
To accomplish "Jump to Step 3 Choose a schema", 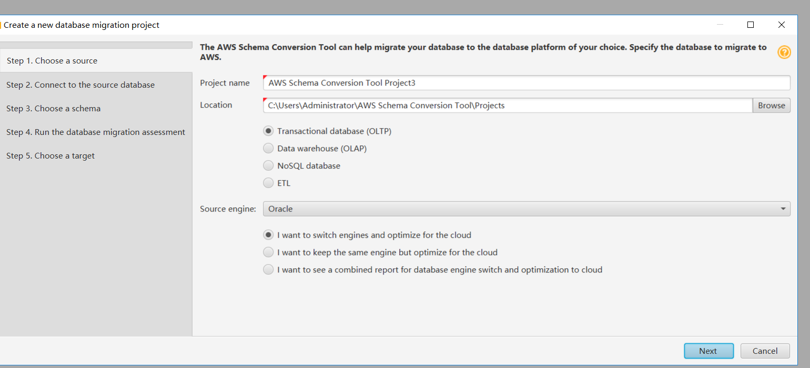I will click(54, 109).
